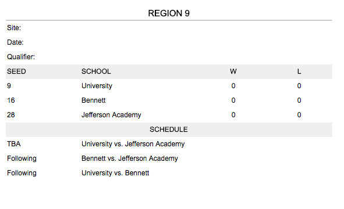The height and width of the screenshot is (209, 344).
Task: Click seed number 28
Action: coord(10,115)
